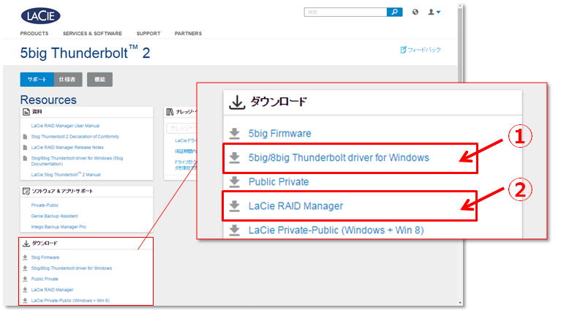Click large download icon beside LaCie RAID Manager in inset
The height and width of the screenshot is (313, 561).
coord(234,206)
